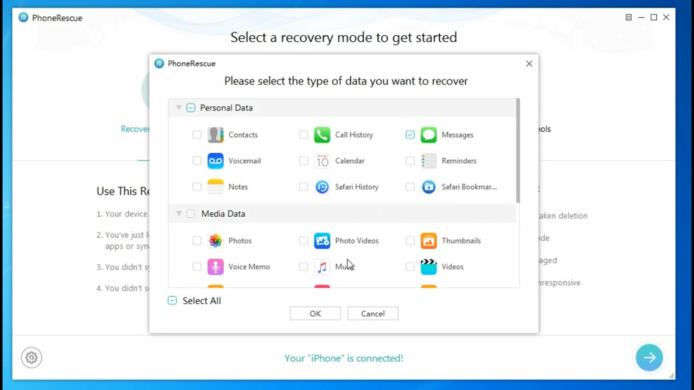This screenshot has width=694, height=390.
Task: Click the Thumbnails icon
Action: click(428, 240)
